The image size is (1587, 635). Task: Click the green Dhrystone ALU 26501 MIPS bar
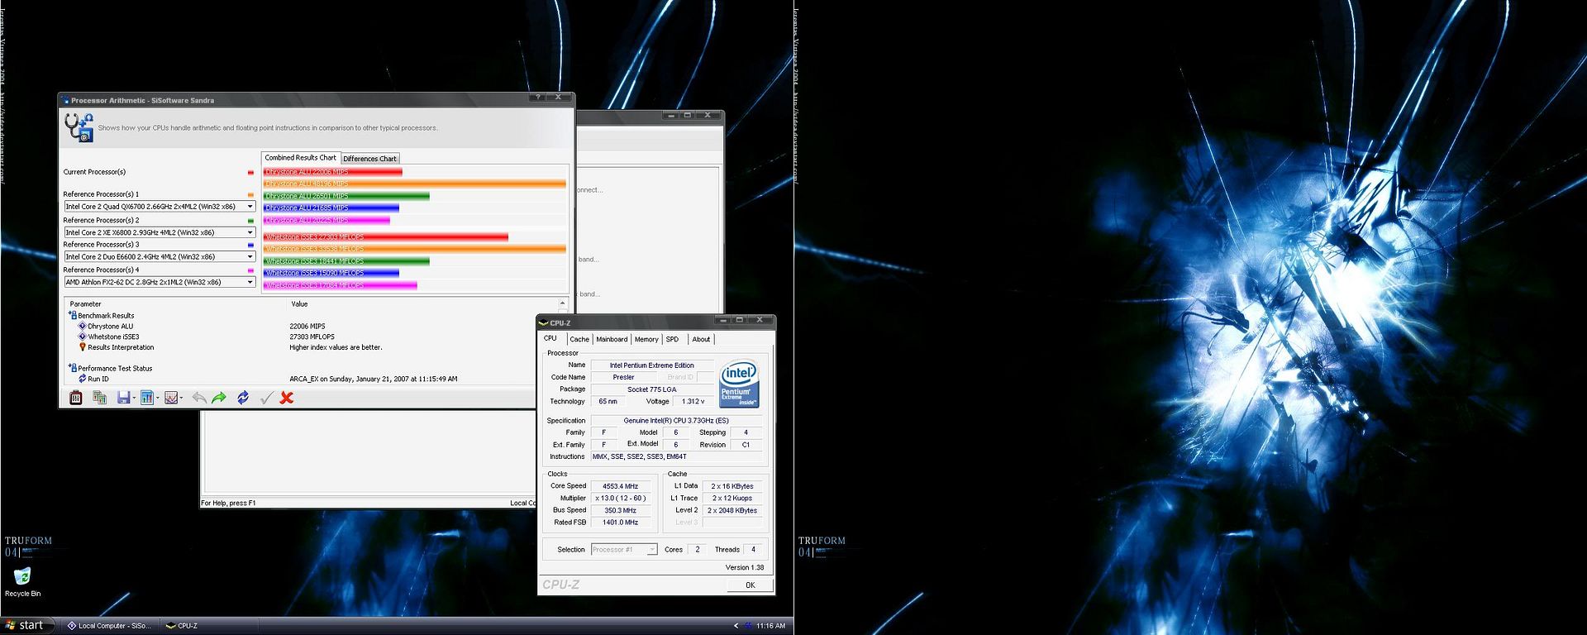[346, 196]
